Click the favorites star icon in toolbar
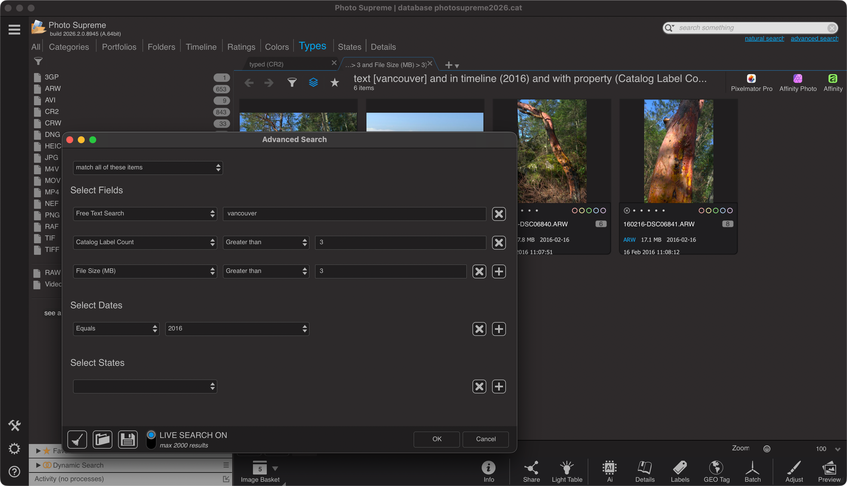The image size is (847, 486). click(x=334, y=82)
